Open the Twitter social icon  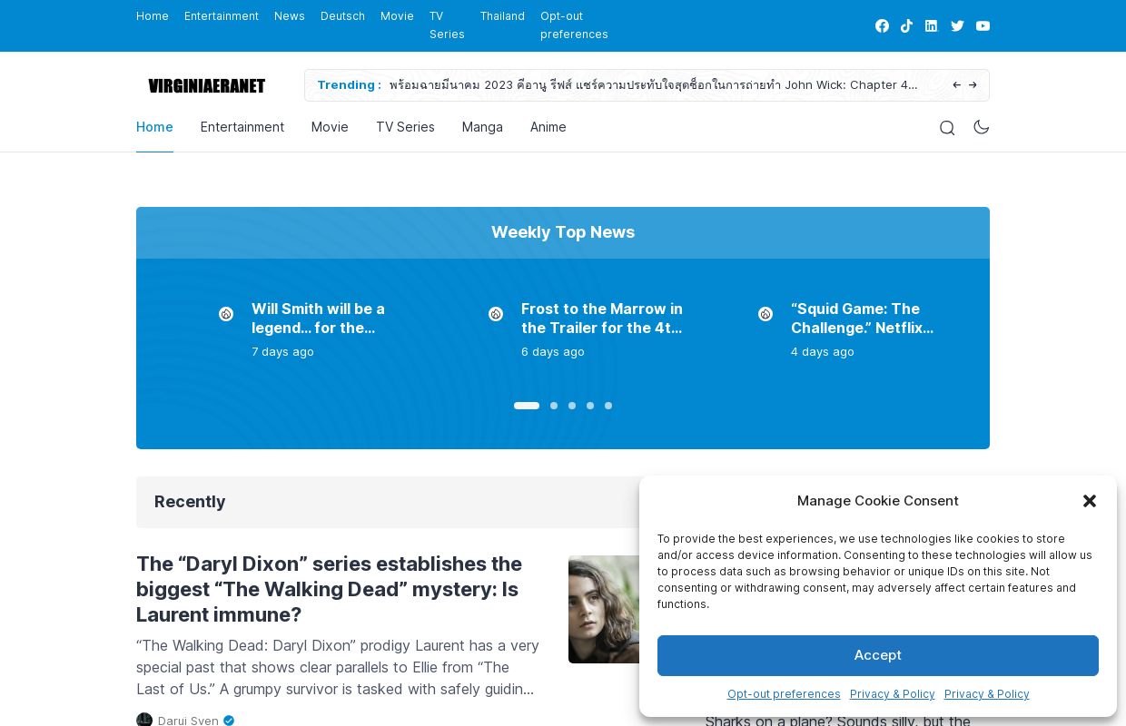[957, 25]
